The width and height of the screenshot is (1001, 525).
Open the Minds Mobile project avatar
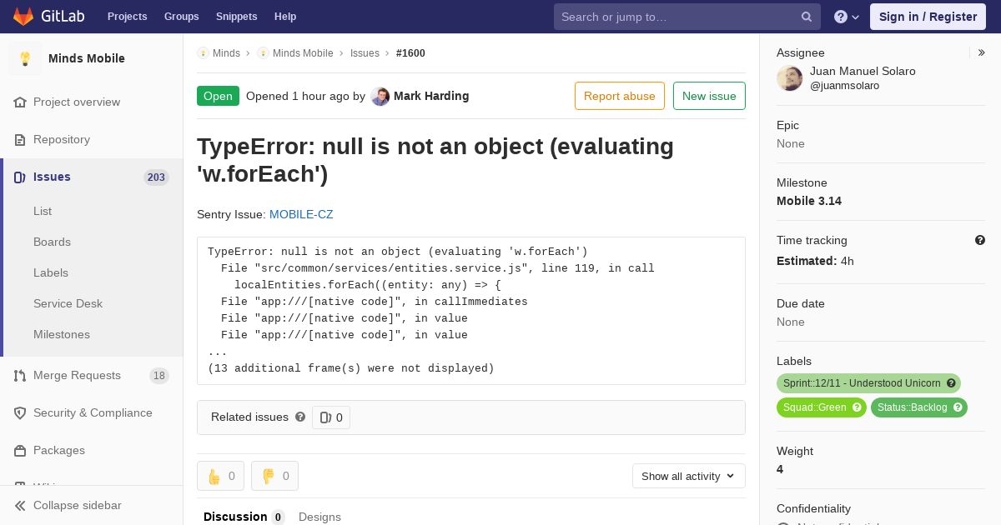click(x=25, y=58)
